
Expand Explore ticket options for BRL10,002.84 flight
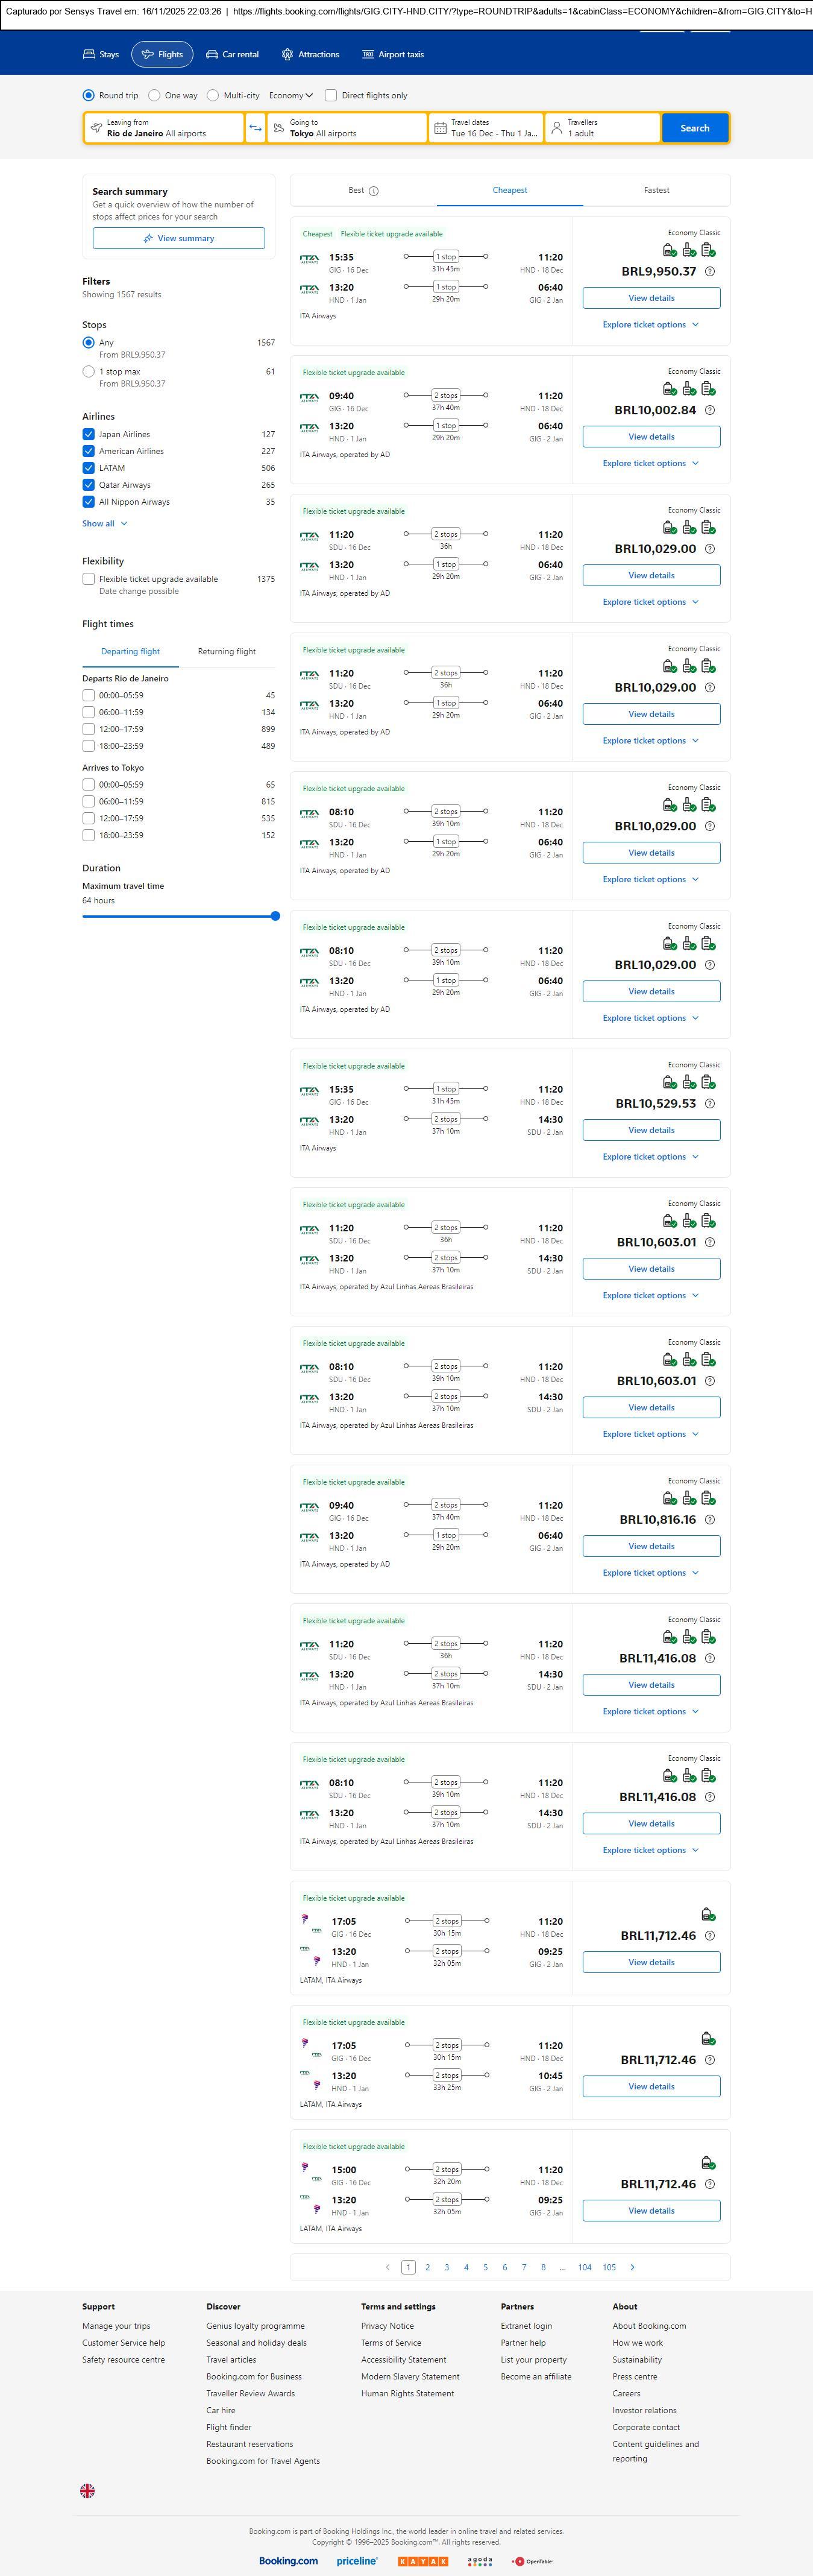click(x=650, y=464)
